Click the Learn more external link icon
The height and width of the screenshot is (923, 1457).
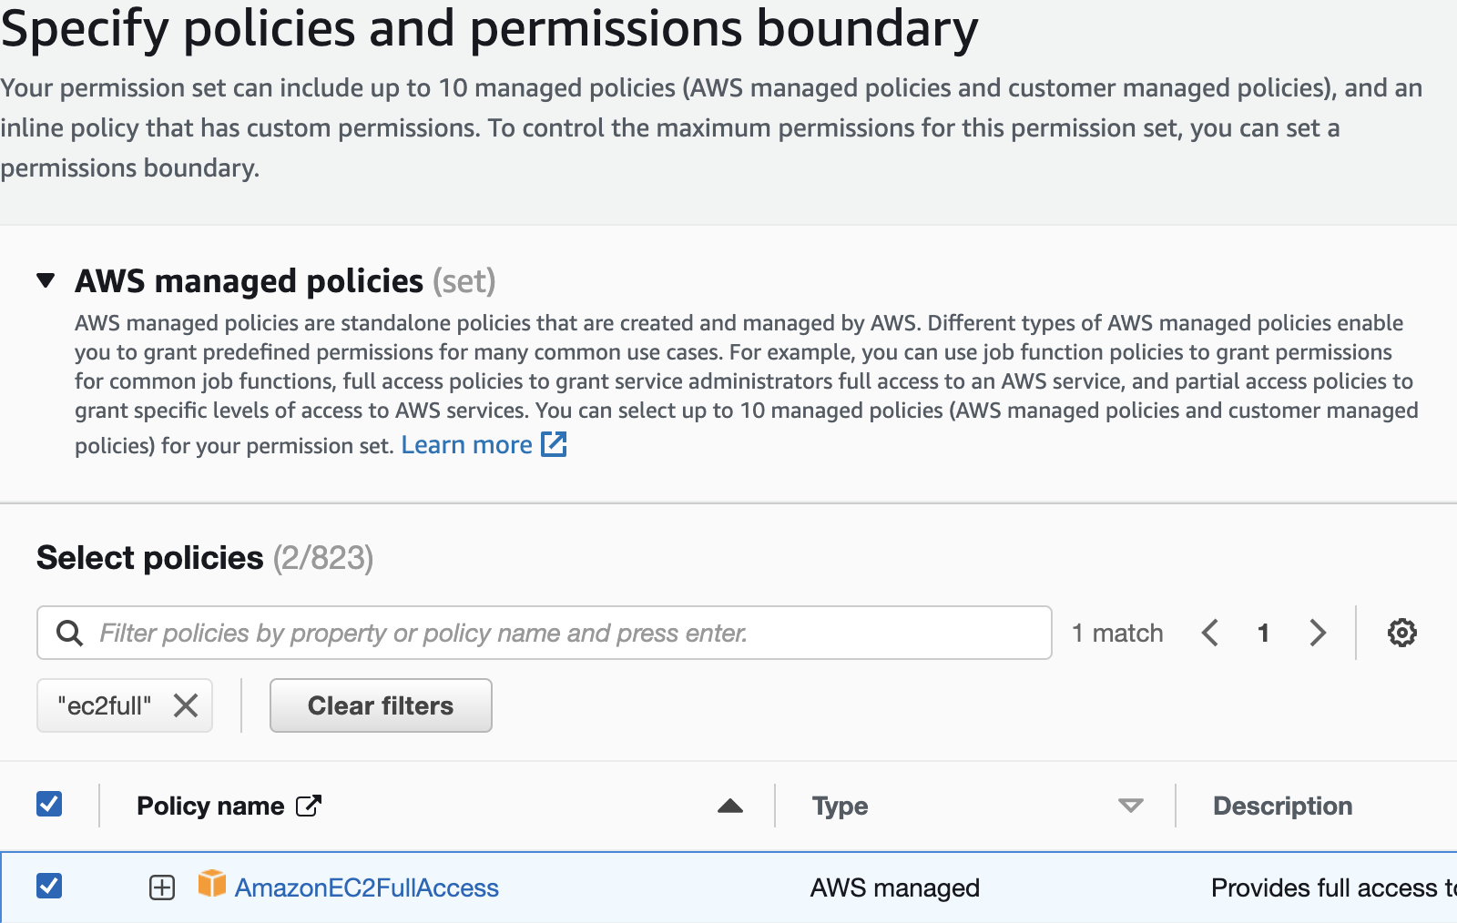(554, 444)
